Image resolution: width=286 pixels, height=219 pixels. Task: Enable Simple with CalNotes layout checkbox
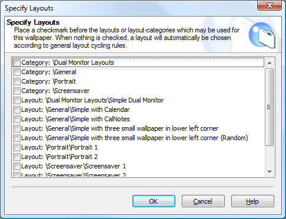pyautogui.click(x=16, y=119)
